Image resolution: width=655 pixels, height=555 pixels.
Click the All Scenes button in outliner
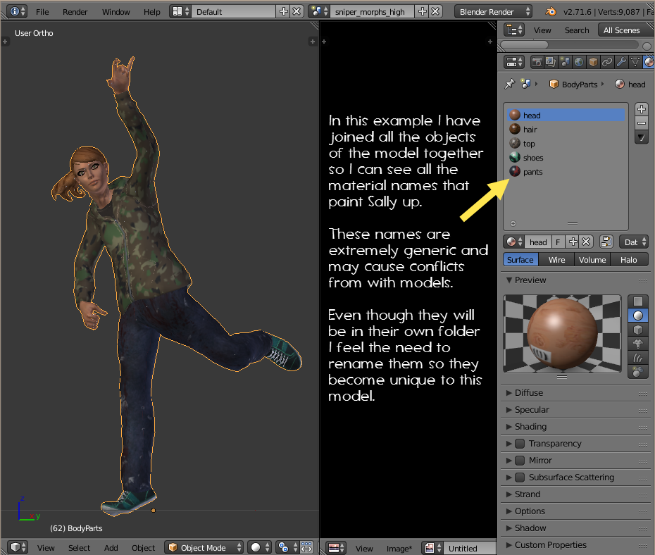(x=621, y=30)
